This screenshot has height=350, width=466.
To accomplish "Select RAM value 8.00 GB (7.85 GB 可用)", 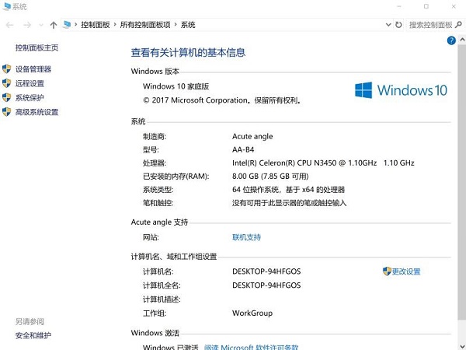I will pos(270,177).
